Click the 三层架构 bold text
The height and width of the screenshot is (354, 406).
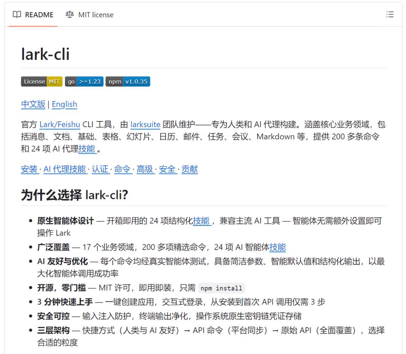[x=53, y=330]
